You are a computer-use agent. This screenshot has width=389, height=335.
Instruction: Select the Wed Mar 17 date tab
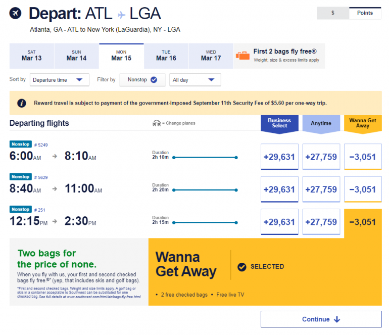[211, 56]
